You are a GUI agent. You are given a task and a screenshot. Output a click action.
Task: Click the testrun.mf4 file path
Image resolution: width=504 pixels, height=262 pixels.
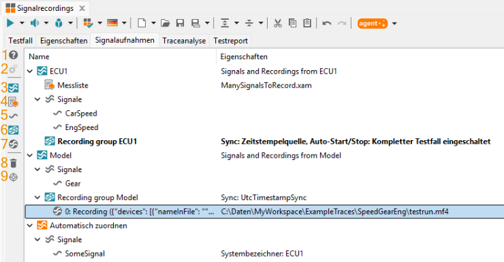334,212
